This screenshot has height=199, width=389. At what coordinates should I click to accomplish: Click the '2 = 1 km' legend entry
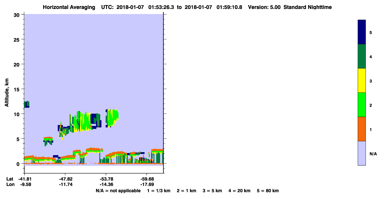point(186,191)
